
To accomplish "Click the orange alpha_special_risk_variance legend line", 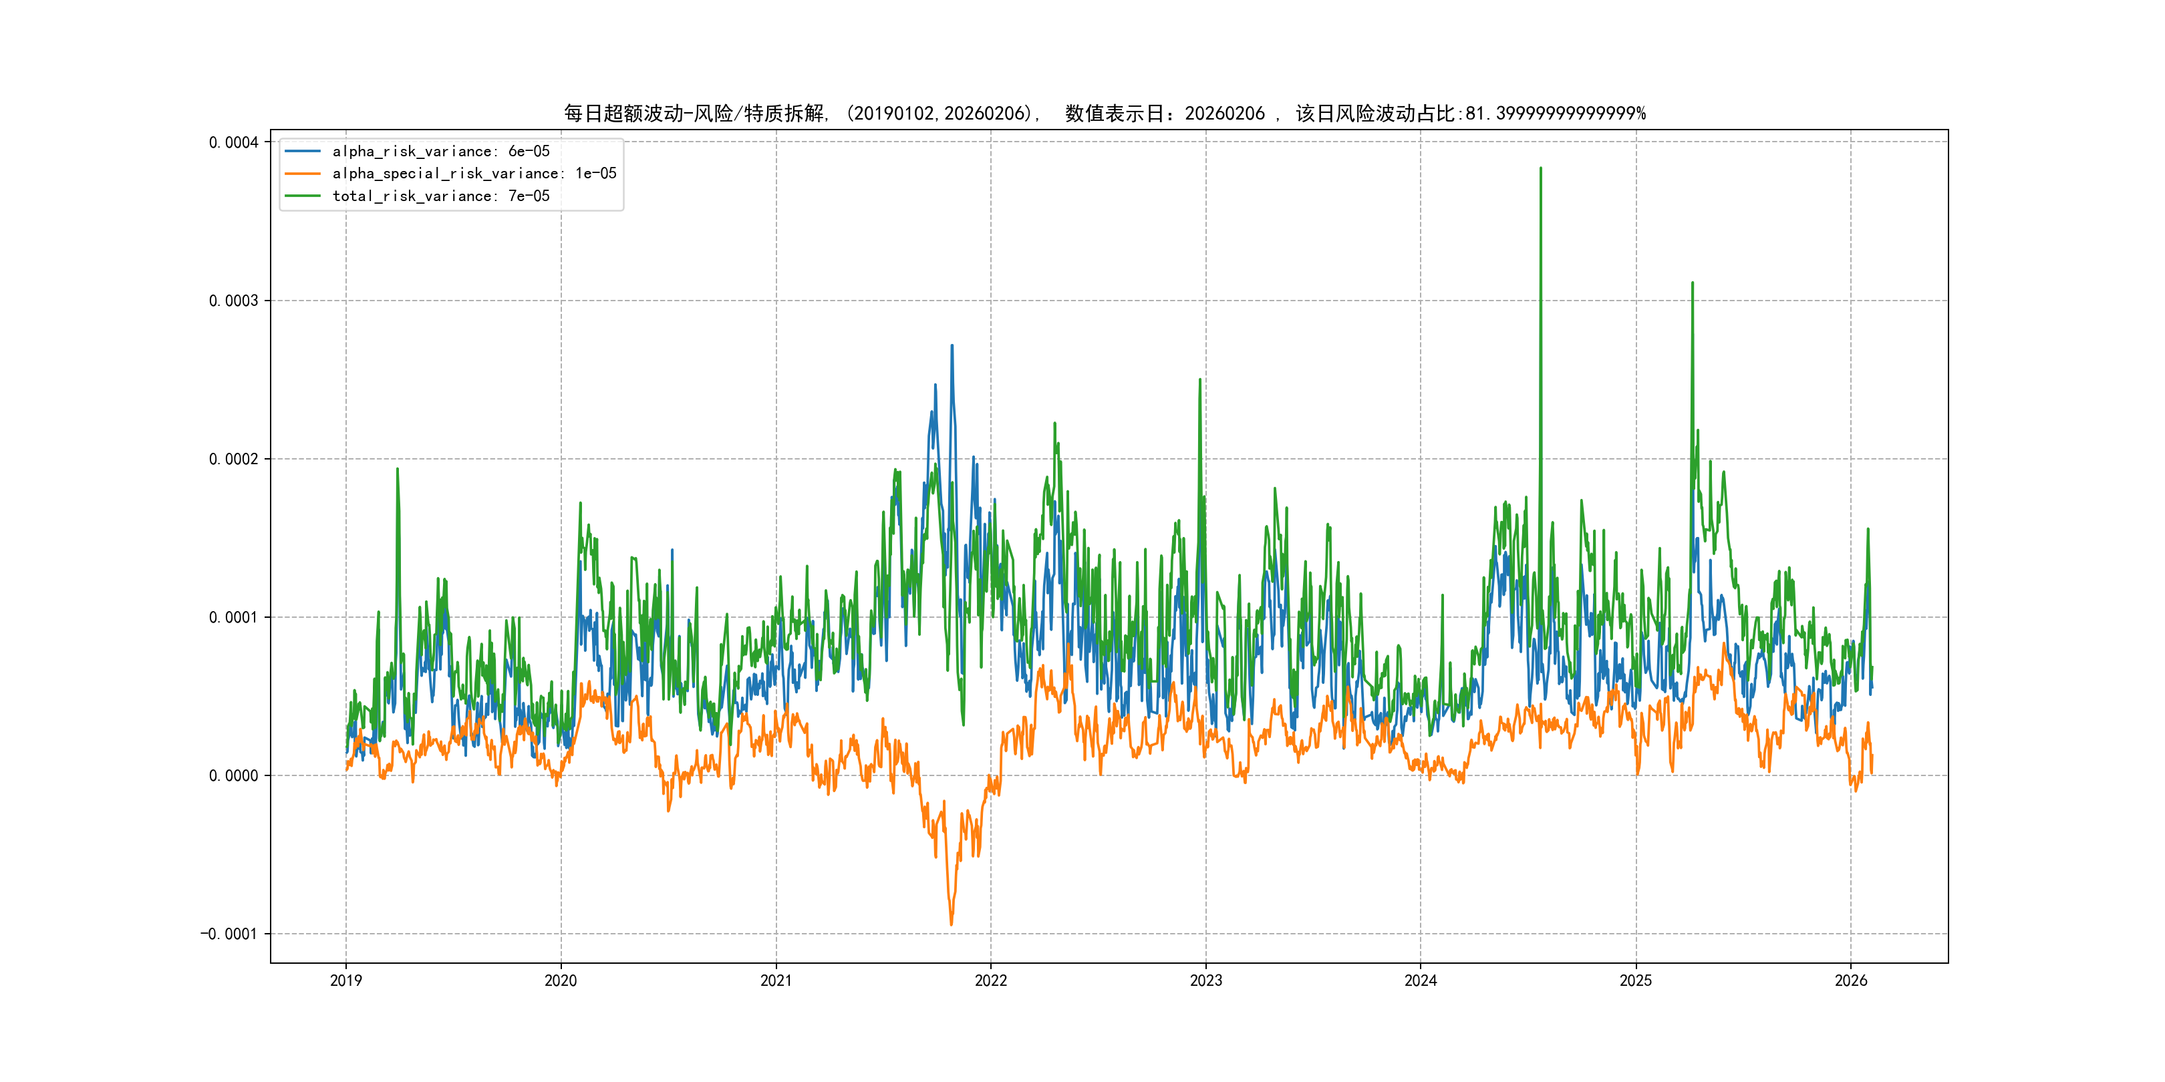I will [x=303, y=174].
